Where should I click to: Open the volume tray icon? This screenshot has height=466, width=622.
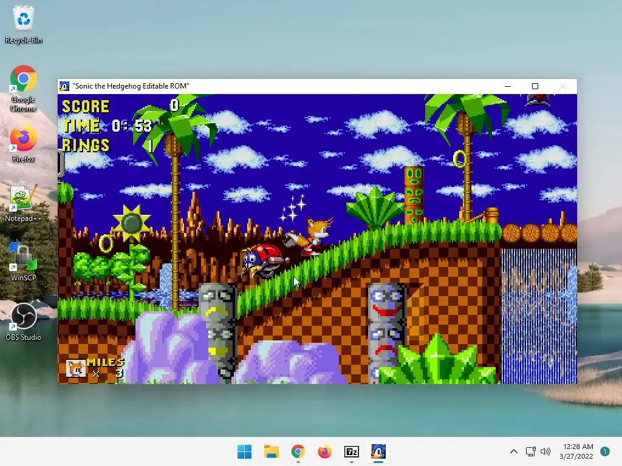(x=545, y=451)
